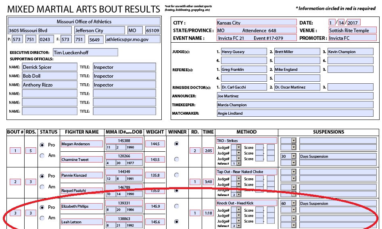The width and height of the screenshot is (382, 229).
Task: Click Ringside Doctor field Dr. Oscar Martinez
Action: (x=297, y=87)
